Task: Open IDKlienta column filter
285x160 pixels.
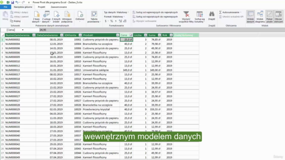Action: pyautogui.click(x=80, y=35)
